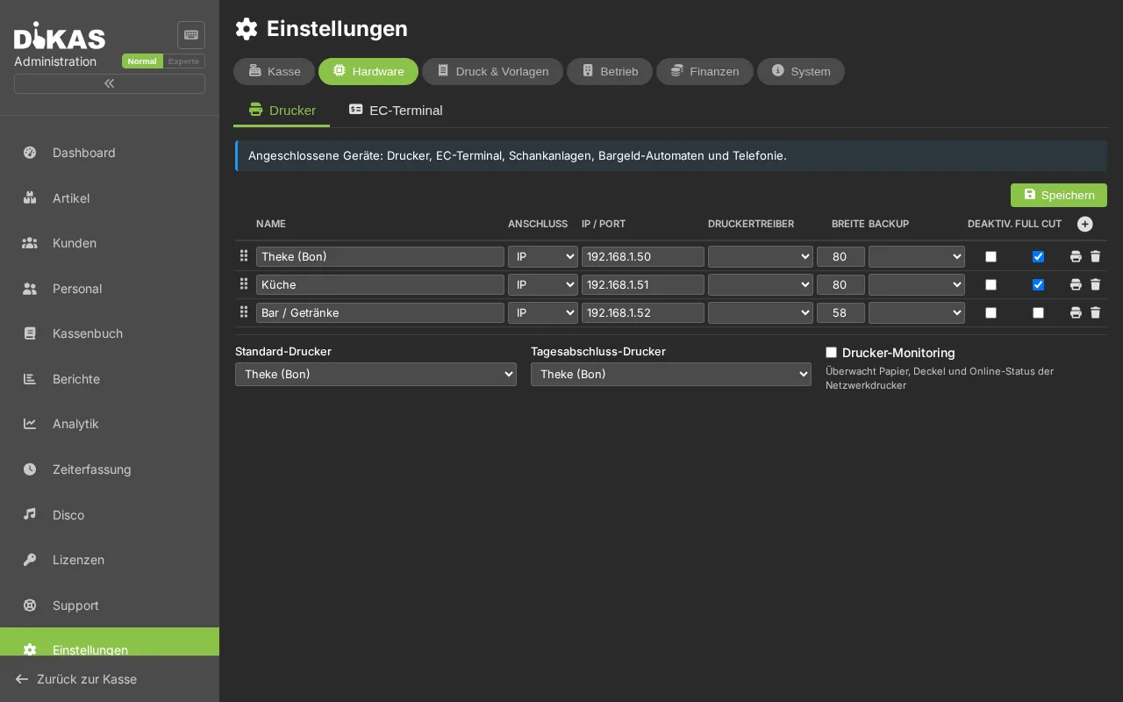The image size is (1123, 702).
Task: Open Analytik in sidebar
Action: tap(110, 424)
